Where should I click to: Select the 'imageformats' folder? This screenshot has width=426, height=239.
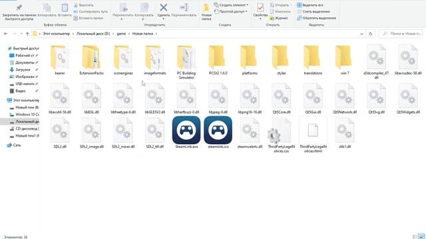[155, 60]
